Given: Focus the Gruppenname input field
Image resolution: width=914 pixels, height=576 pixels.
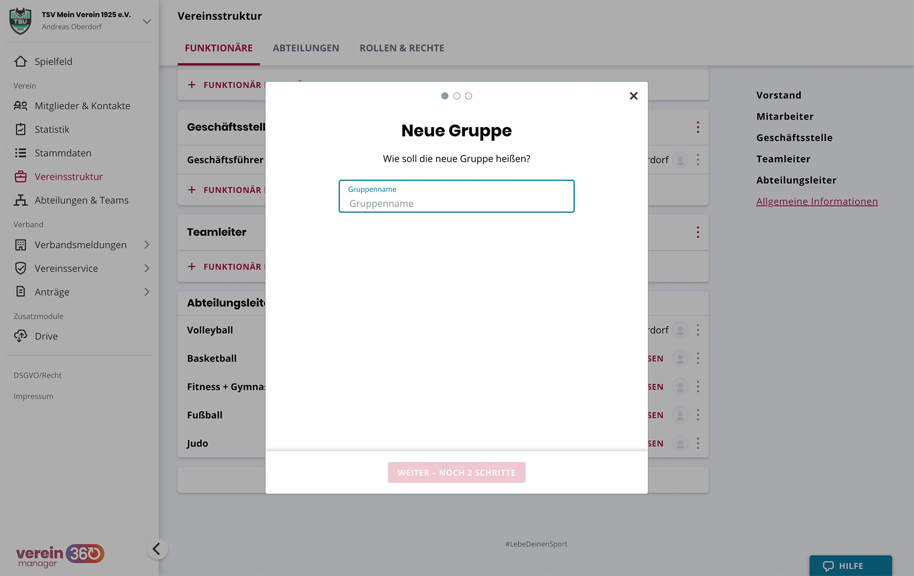Looking at the screenshot, I should coord(456,203).
